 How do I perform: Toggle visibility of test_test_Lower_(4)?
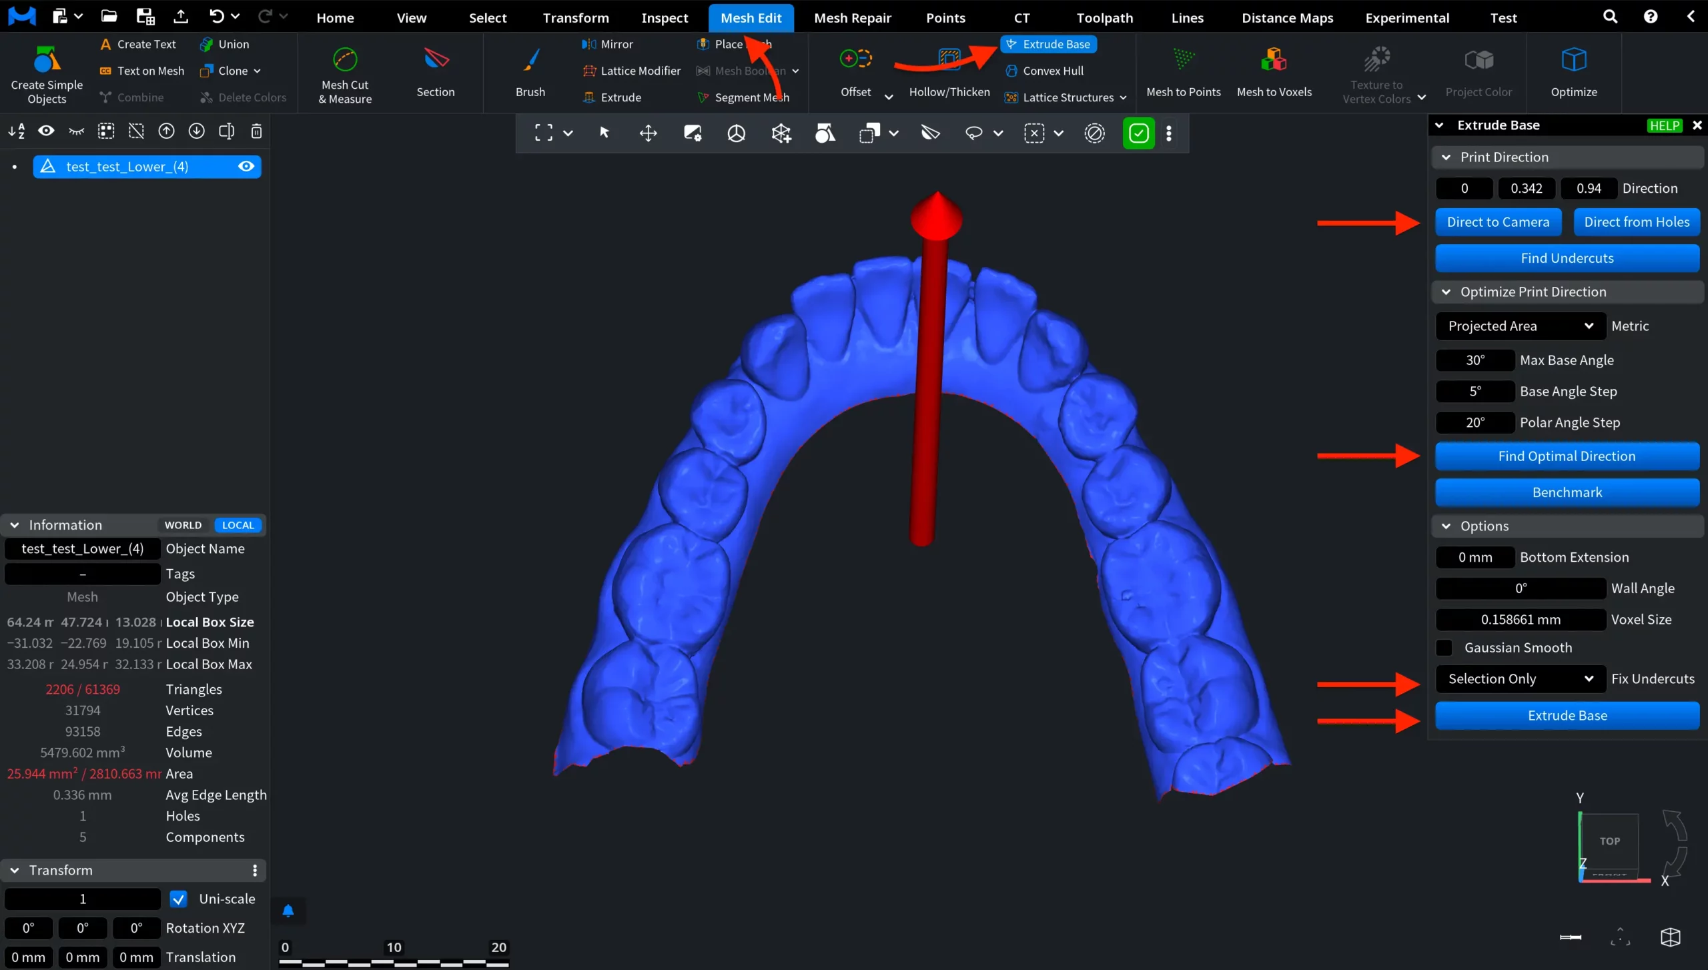click(246, 166)
